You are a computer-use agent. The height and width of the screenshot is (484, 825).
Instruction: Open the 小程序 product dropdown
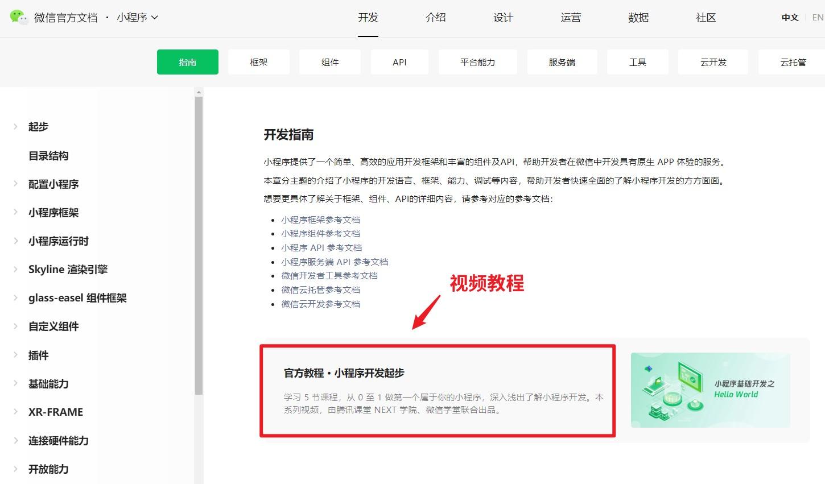pos(137,18)
